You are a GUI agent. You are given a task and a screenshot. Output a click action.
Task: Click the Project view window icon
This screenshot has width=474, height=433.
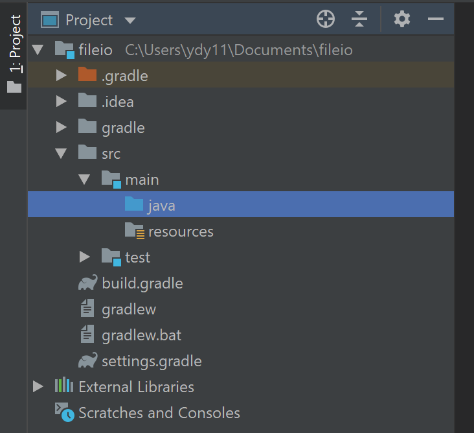(x=50, y=19)
